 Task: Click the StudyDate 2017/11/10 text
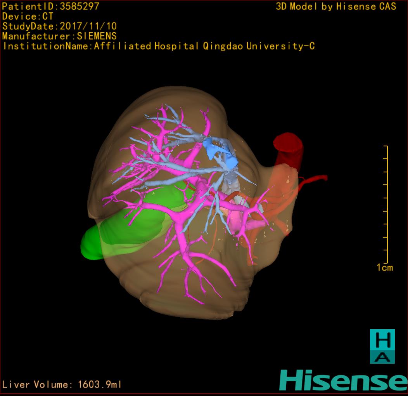coord(59,26)
